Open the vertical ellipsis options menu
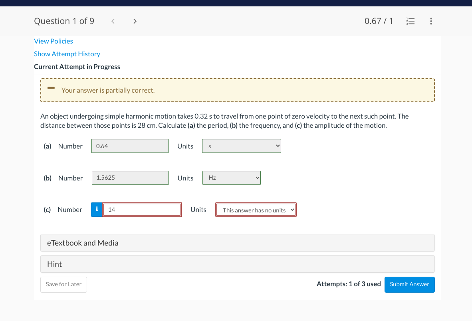 (x=431, y=21)
